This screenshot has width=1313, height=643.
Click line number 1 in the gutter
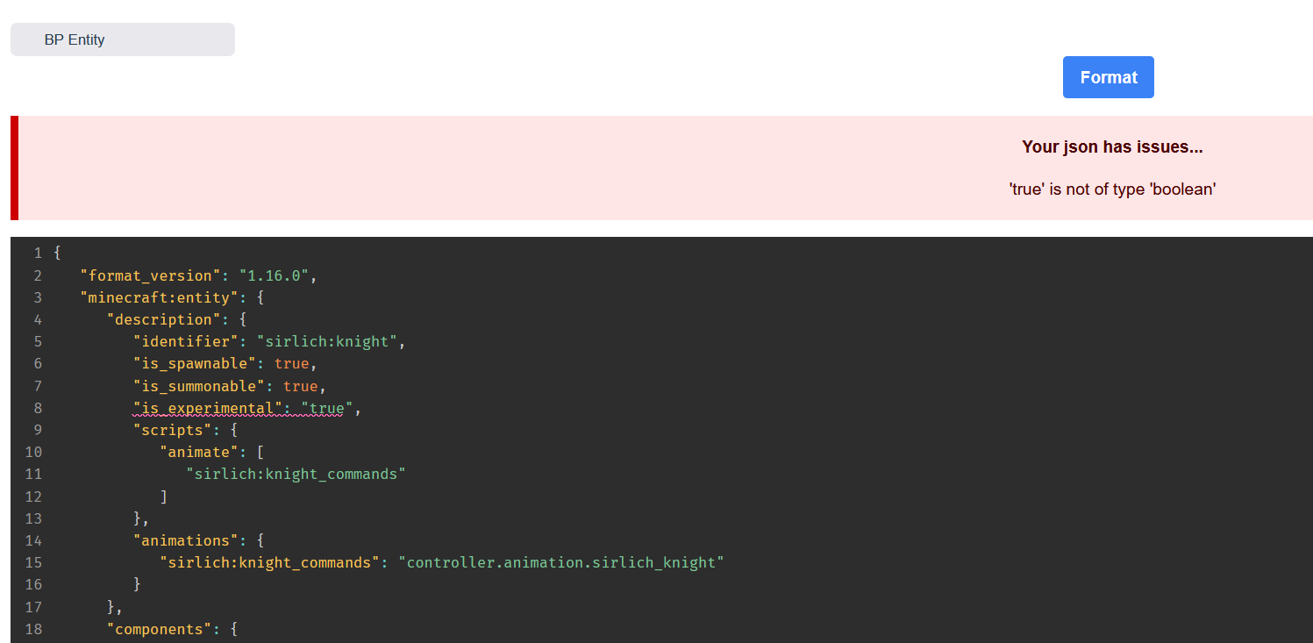coord(37,253)
